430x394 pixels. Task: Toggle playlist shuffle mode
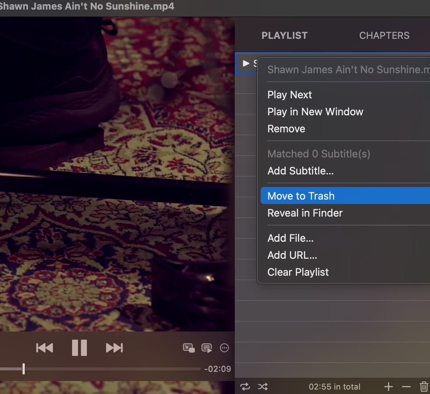coord(263,387)
